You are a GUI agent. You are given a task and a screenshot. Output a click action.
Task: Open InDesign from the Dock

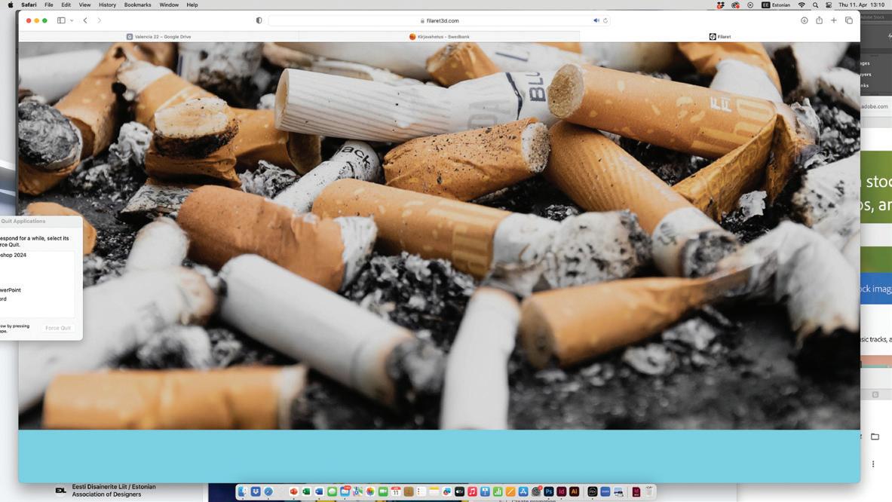562,491
